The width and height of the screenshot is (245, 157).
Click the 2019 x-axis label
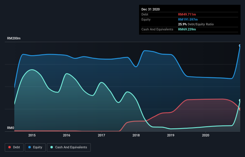coord(171,135)
